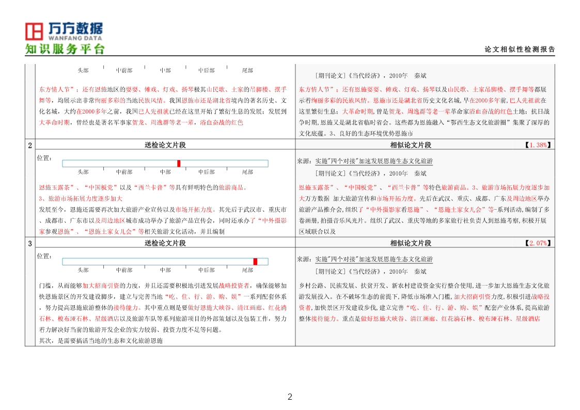Click the 中部 label under segment 2's bar
This screenshot has height=410, width=580.
click(x=165, y=172)
